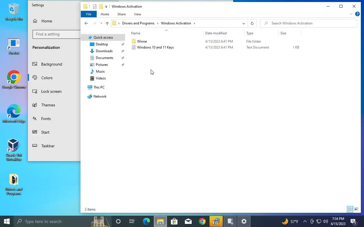The image size is (364, 227).
Task: Select Background in Settings Personalization
Action: click(x=51, y=64)
